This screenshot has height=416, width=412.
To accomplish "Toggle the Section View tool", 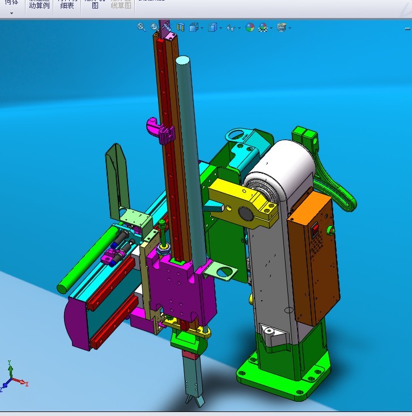I will [x=181, y=27].
